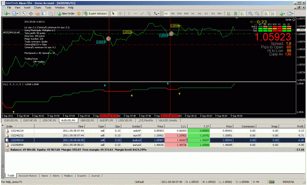This screenshot has height=185, width=307.
Task: Switch to D1 timeframe button
Action: coord(206,14)
